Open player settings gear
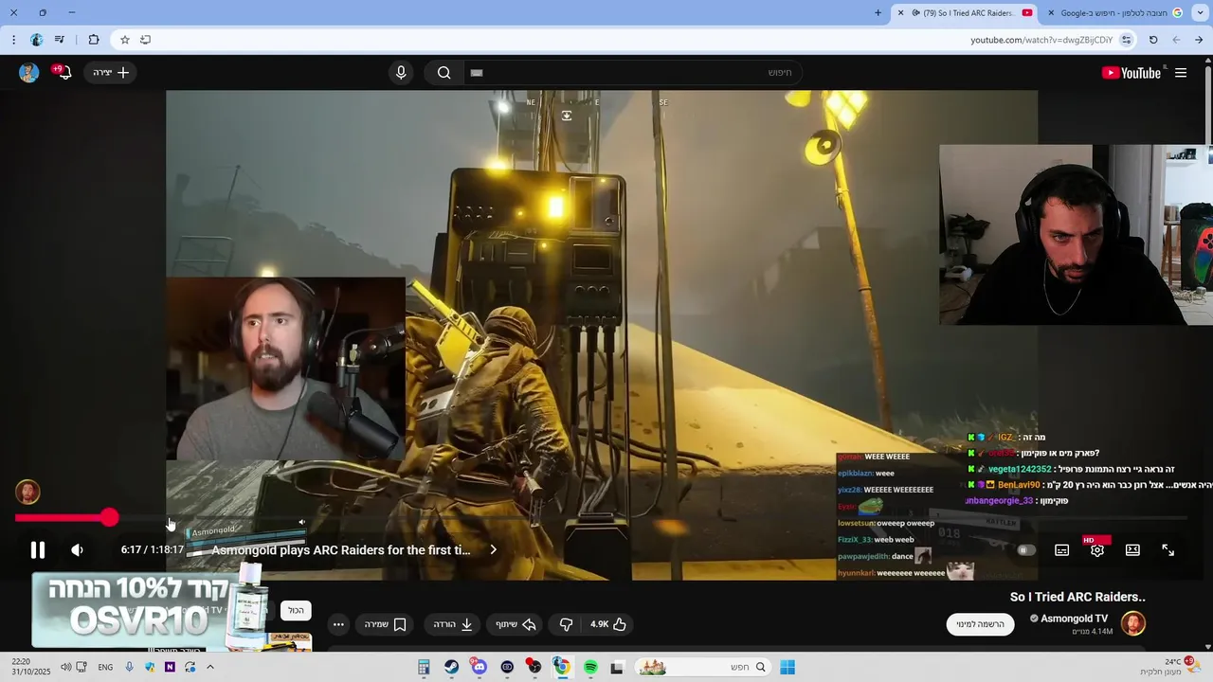 pos(1097,549)
